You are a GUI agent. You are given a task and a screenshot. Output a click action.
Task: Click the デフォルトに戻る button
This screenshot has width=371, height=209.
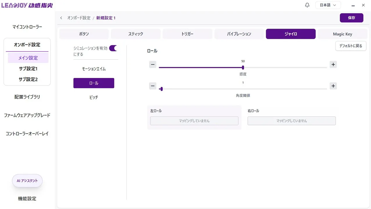pos(351,46)
